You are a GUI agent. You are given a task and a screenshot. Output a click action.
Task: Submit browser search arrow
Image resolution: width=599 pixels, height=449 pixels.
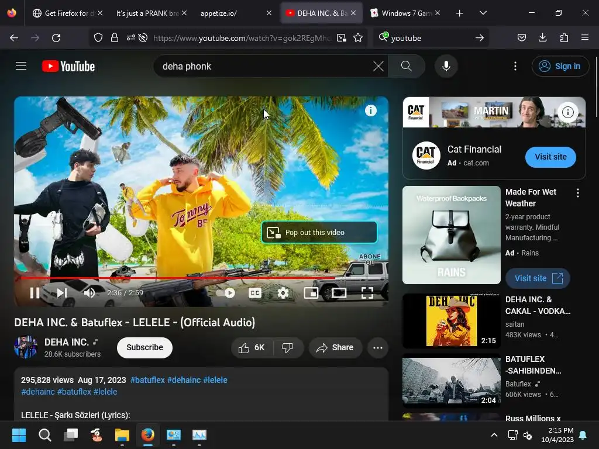pyautogui.click(x=480, y=38)
